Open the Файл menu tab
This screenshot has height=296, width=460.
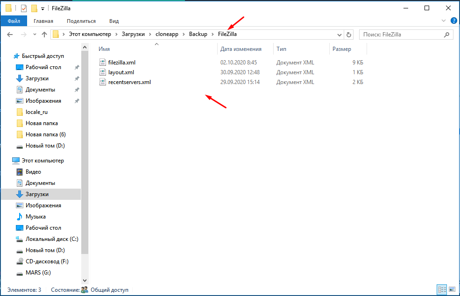pos(14,21)
